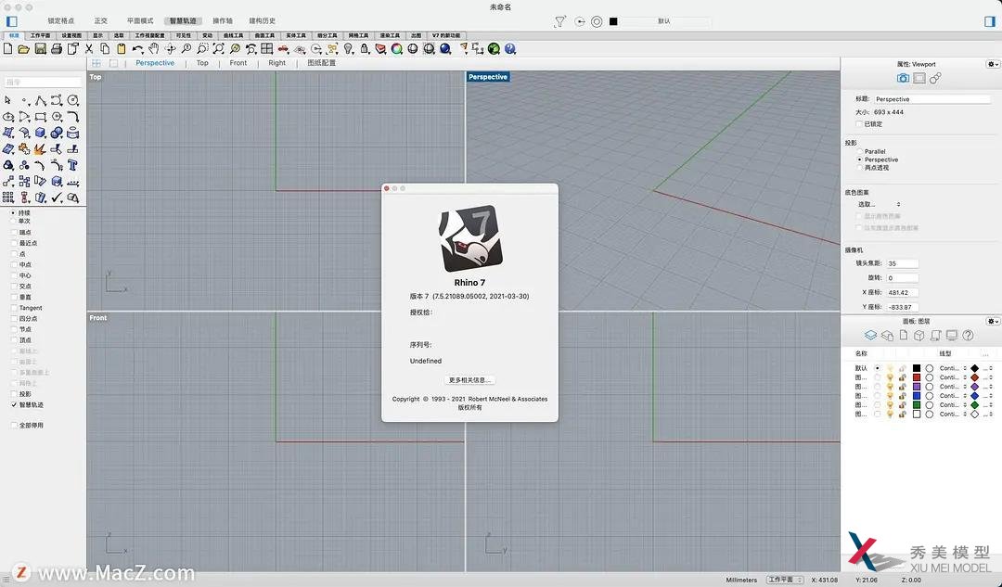Open a file using the yellow folder icon
Image resolution: width=1002 pixels, height=587 pixels.
click(x=23, y=48)
